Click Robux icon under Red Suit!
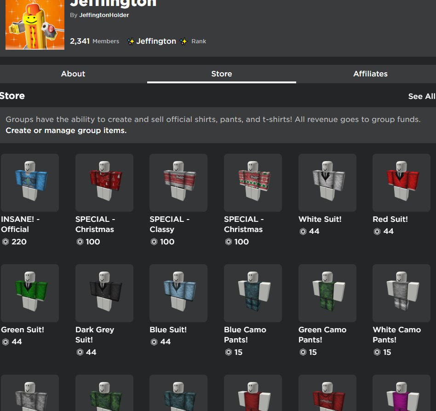This screenshot has height=411, width=436. [x=377, y=232]
